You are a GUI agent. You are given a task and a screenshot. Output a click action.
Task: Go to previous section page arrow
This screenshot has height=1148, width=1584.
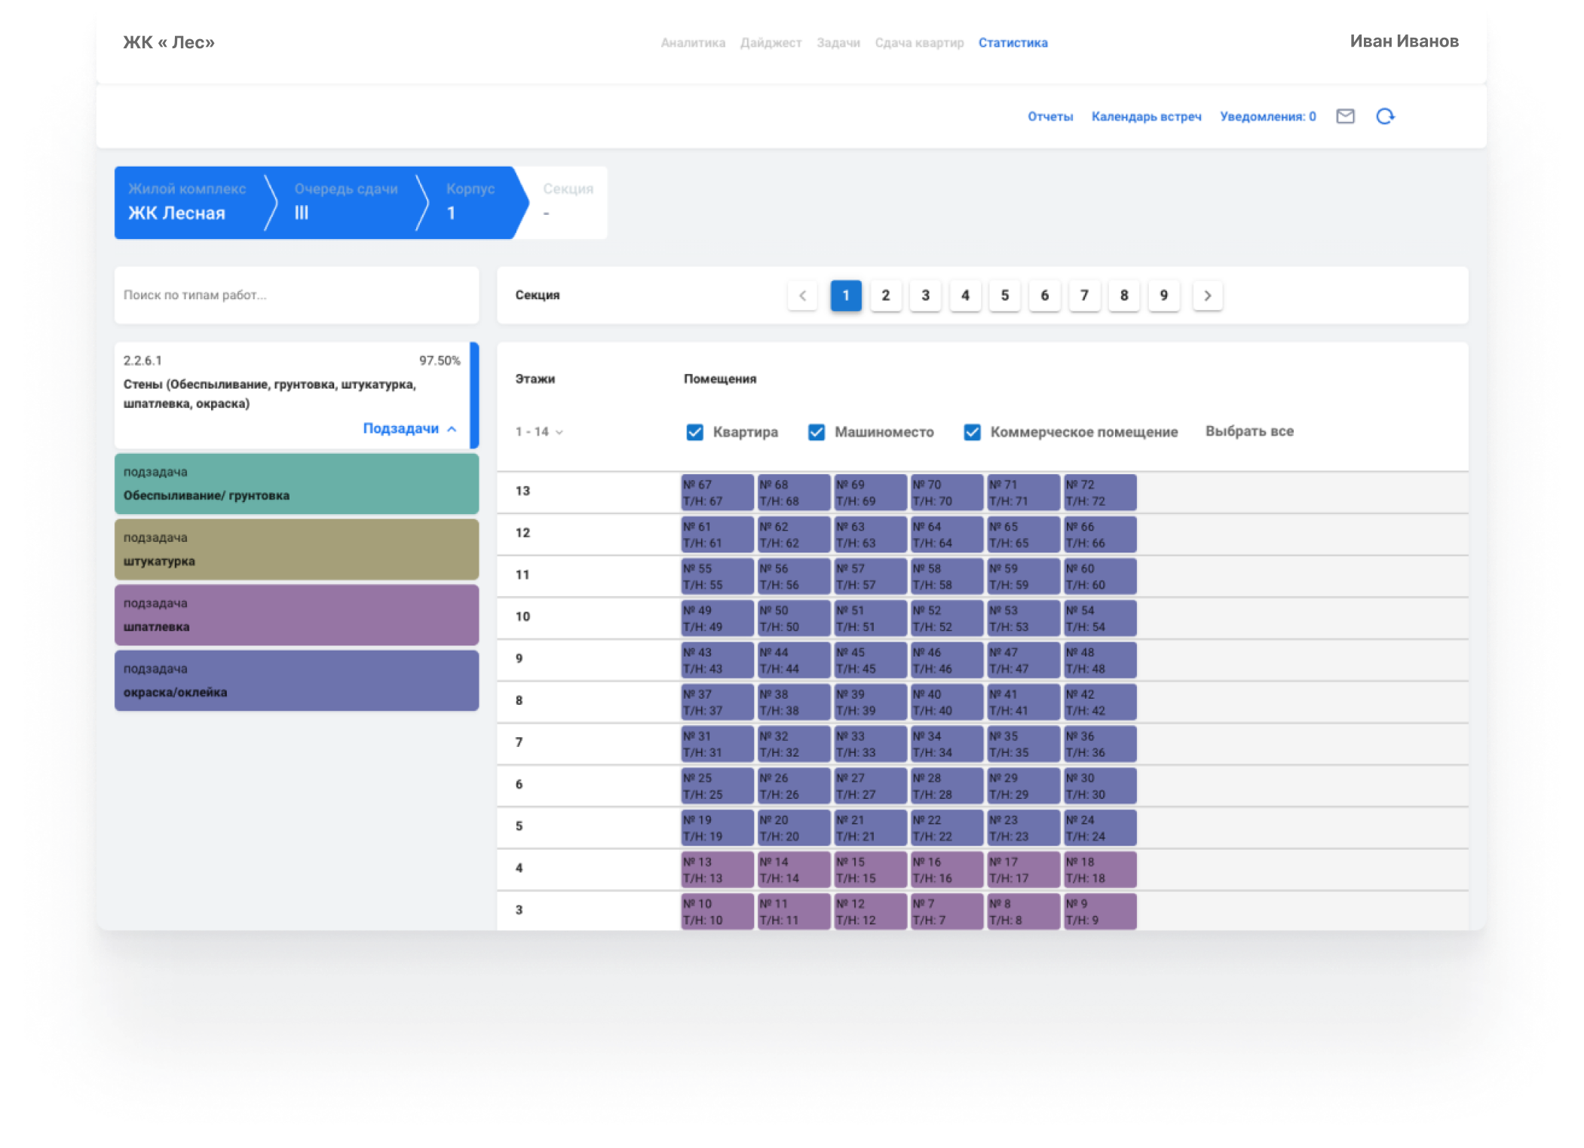coord(802,295)
